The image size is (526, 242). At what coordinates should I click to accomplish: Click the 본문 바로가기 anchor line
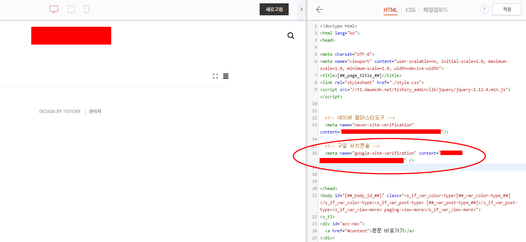(x=369, y=231)
